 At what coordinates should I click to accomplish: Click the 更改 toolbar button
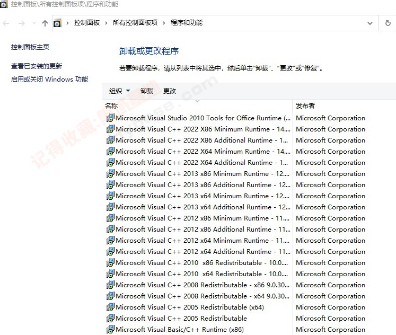(x=170, y=91)
